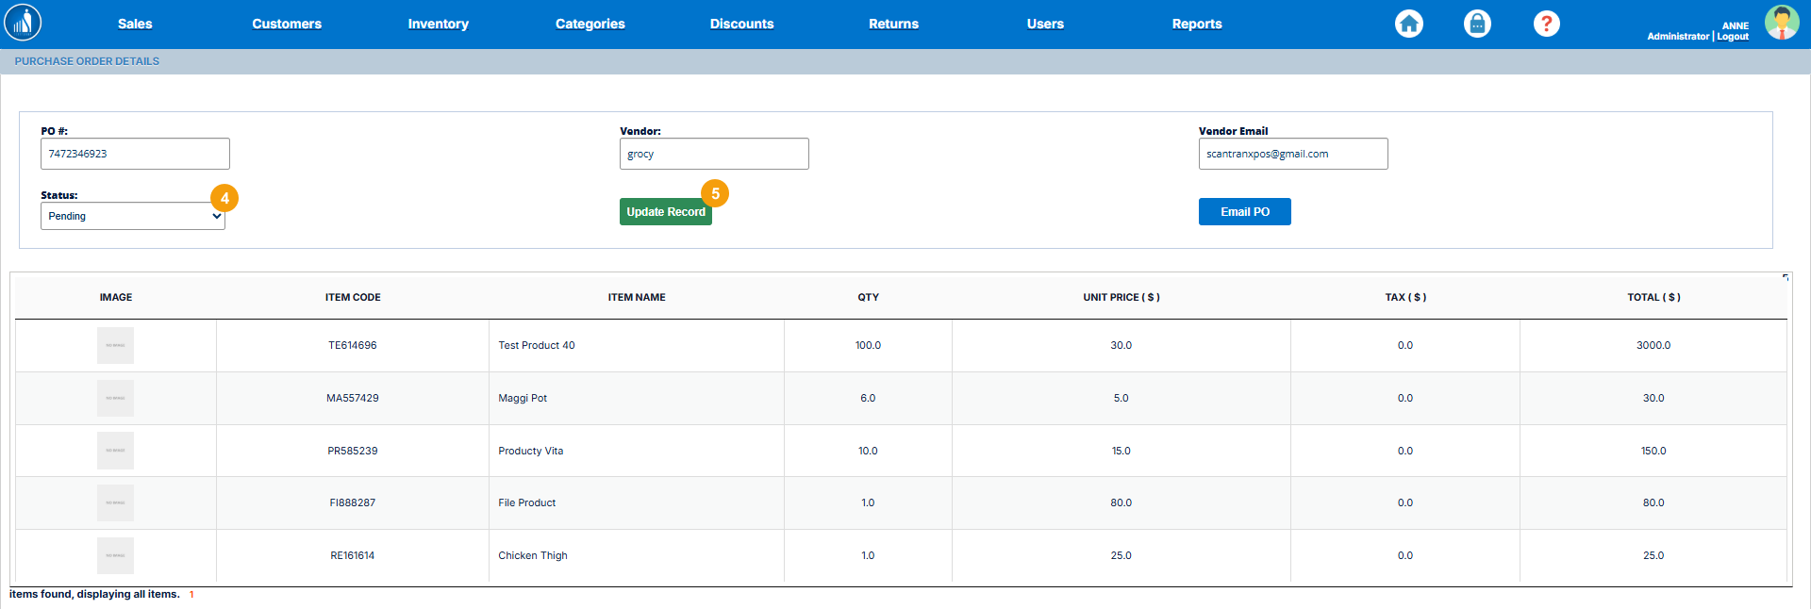This screenshot has width=1811, height=609.
Task: Open the Status dropdown showing Pending
Action: [x=132, y=216]
